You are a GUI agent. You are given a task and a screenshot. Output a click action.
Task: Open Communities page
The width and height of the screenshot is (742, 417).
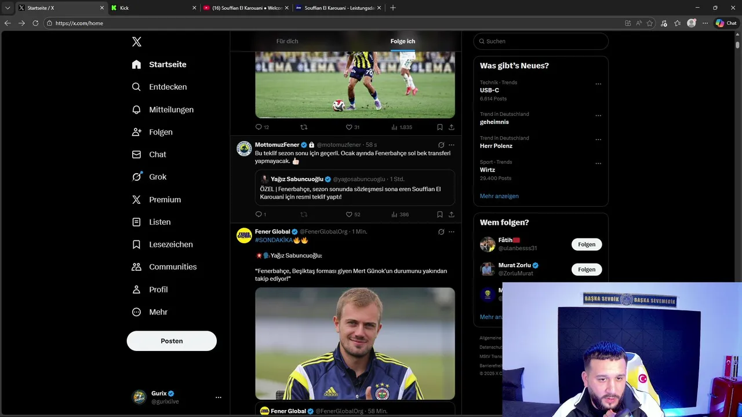(164, 267)
